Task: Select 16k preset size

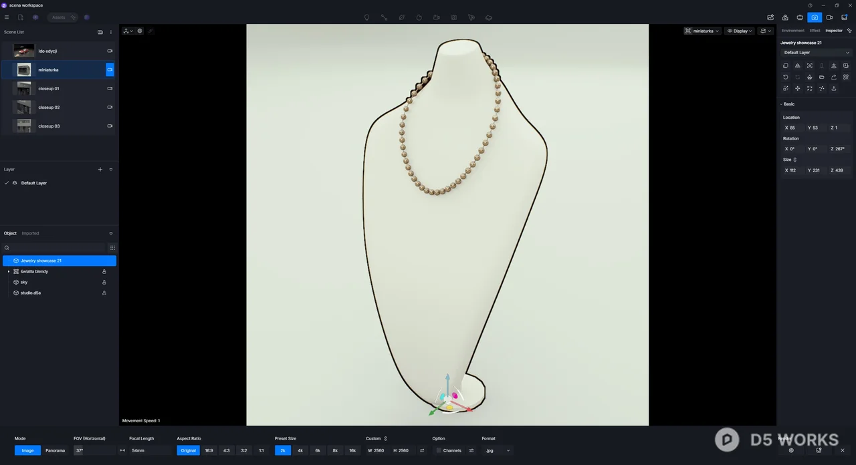Action: (352, 450)
